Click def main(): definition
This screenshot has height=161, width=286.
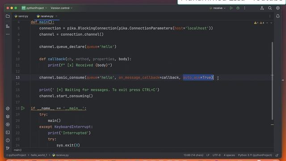[42, 22]
